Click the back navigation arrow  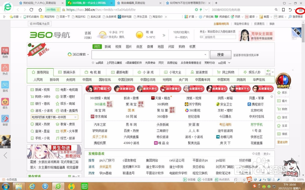point(18,10)
